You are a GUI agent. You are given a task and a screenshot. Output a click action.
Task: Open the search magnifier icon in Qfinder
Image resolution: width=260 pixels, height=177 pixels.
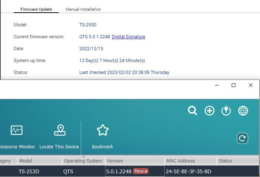[192, 110]
